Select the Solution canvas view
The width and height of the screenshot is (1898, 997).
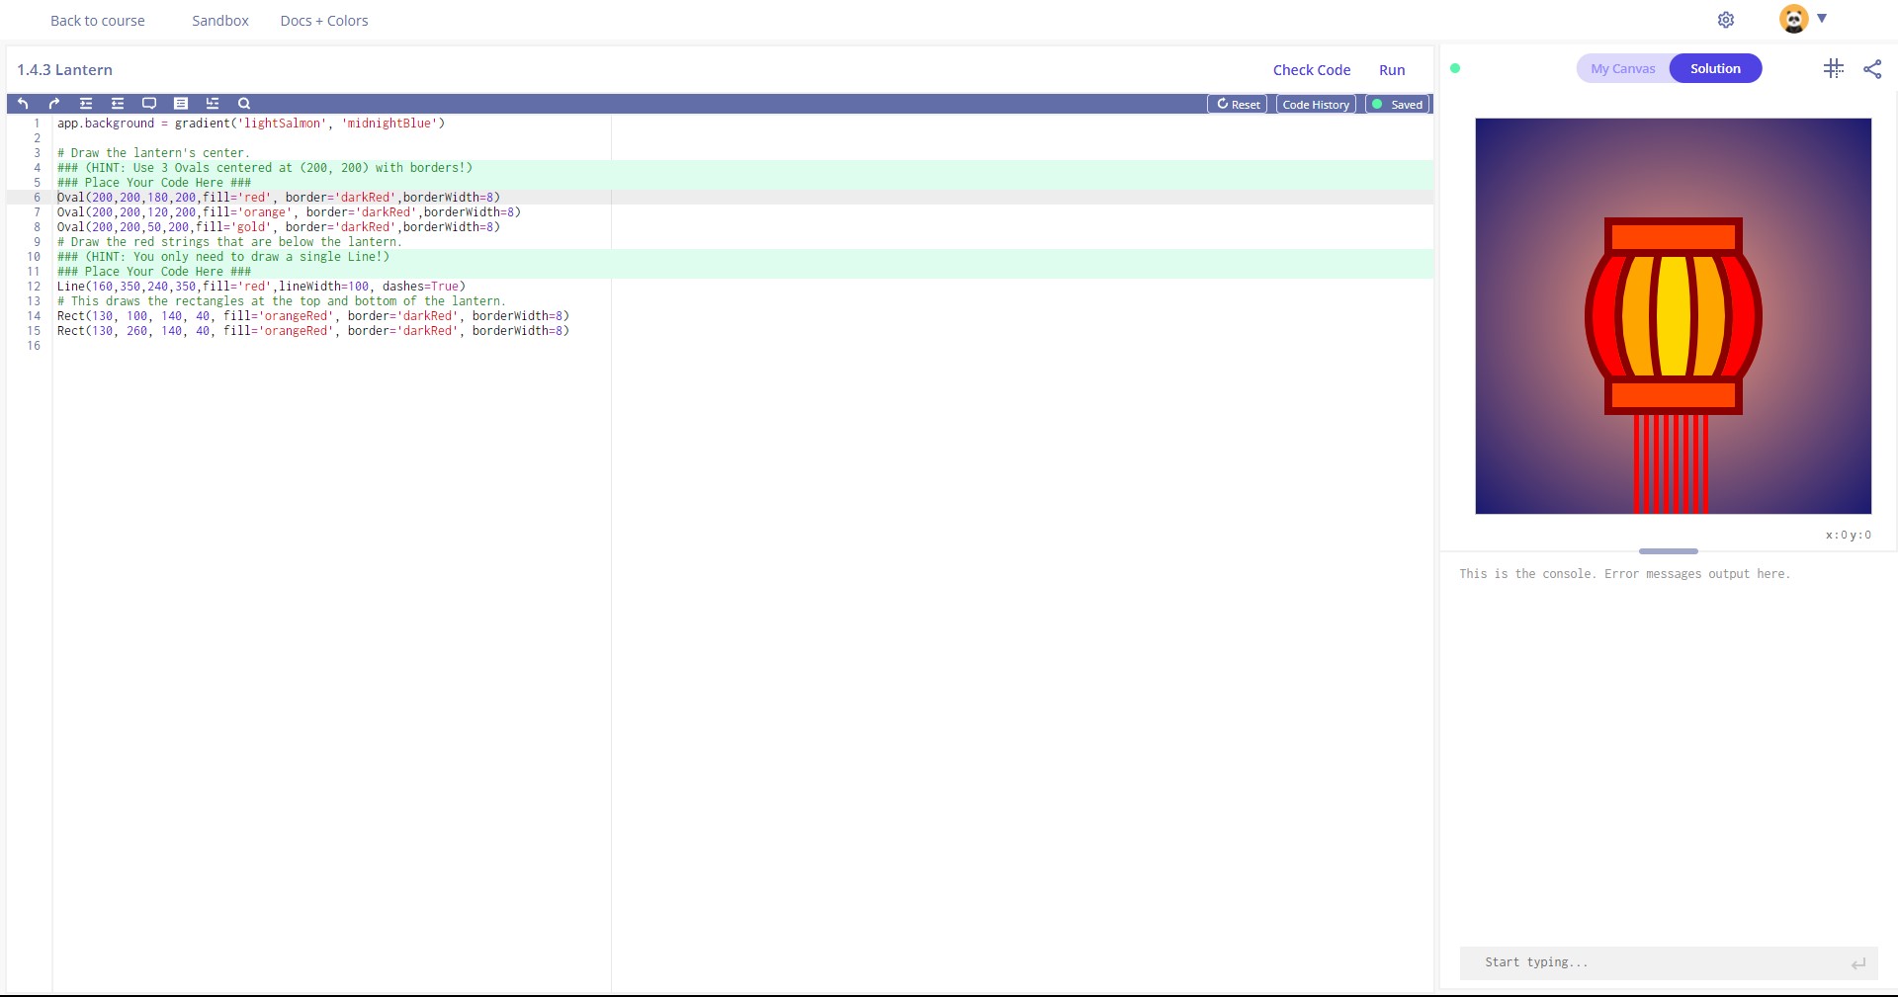[1715, 68]
